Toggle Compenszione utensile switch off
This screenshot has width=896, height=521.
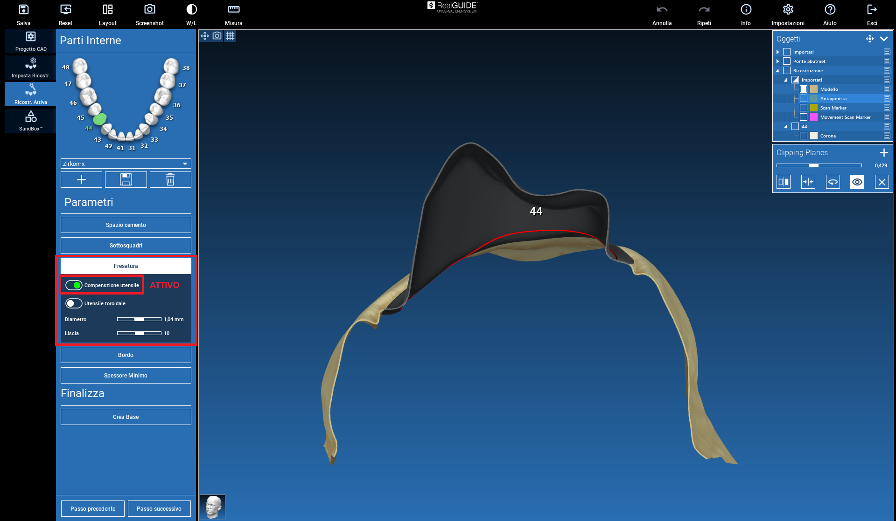[74, 285]
